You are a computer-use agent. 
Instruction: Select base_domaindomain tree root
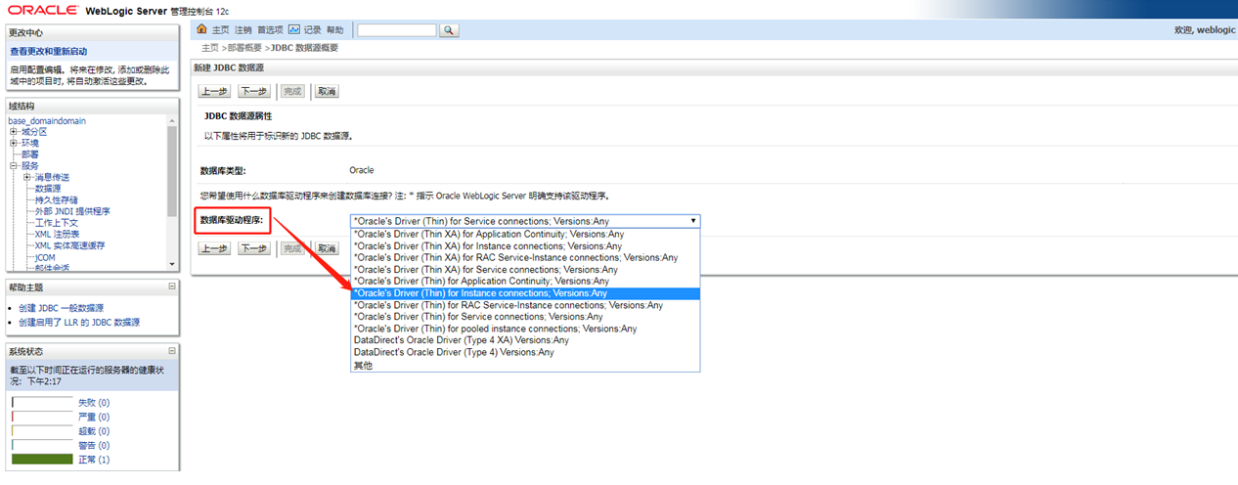(x=47, y=120)
